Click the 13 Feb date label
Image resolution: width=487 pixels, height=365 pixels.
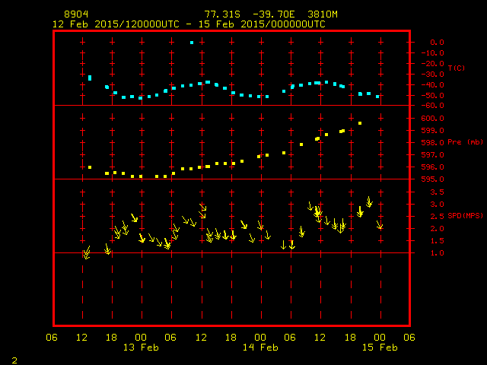(141, 348)
